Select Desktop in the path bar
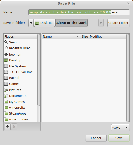 coord(44,23)
